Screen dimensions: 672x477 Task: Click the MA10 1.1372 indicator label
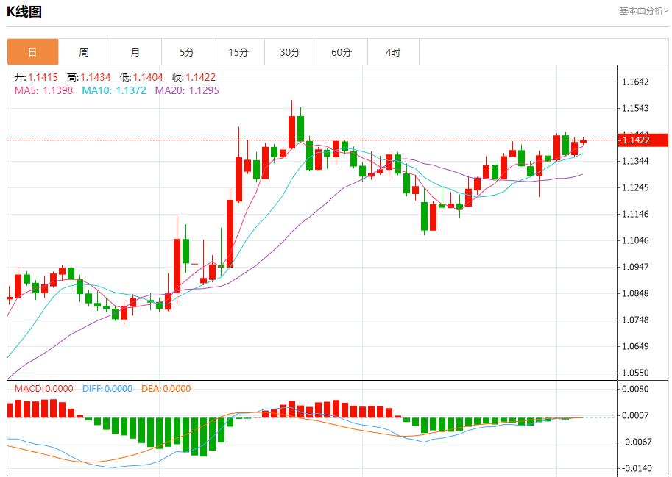[x=114, y=90]
